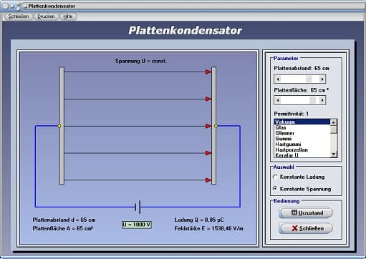Image resolution: width=366 pixels, height=259 pixels.
Task: Click the Plattenfläche A = 65 cm² readout
Action: click(x=62, y=228)
